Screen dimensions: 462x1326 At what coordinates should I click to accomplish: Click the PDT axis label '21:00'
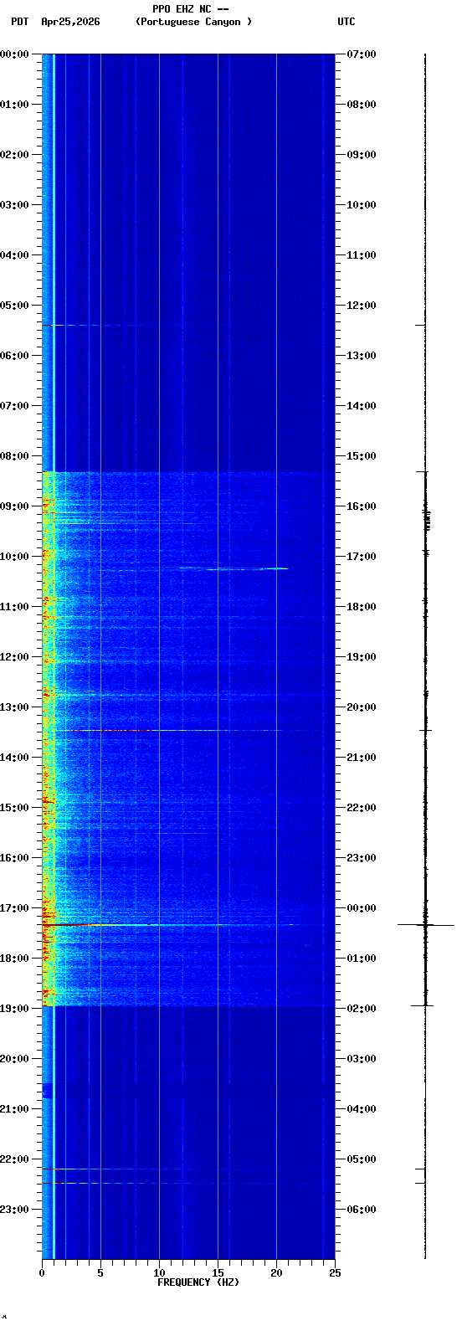[14, 1109]
